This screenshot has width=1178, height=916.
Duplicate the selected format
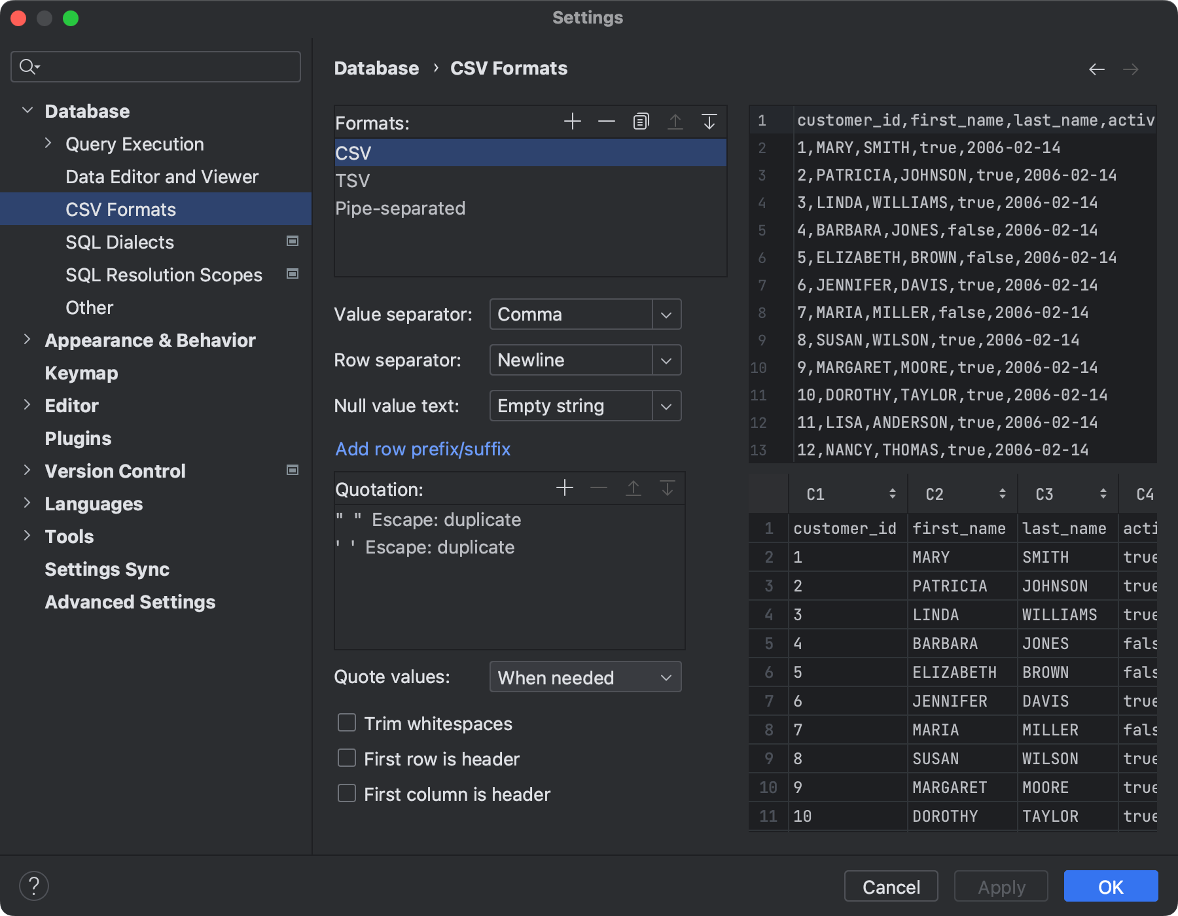[x=640, y=122]
